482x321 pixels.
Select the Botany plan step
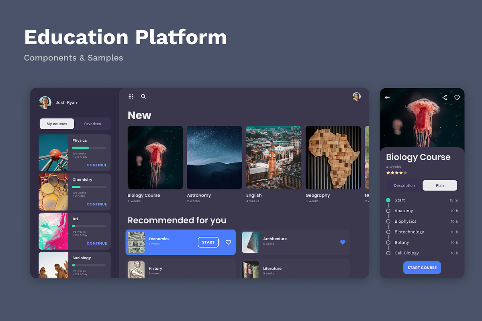[x=422, y=242]
